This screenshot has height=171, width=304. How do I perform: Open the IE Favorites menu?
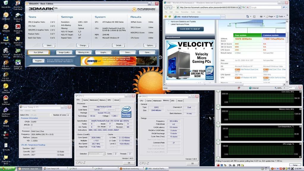point(184,12)
